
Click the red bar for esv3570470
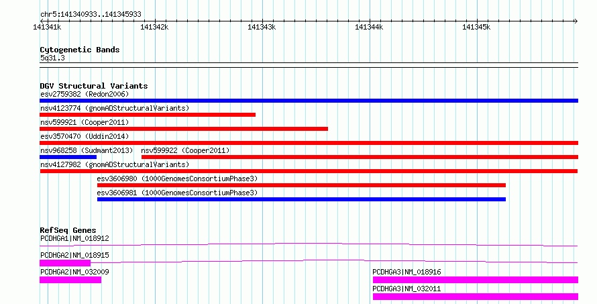(309, 143)
